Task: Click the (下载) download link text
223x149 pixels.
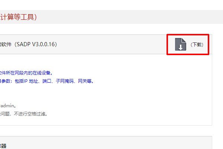Action: click(197, 45)
